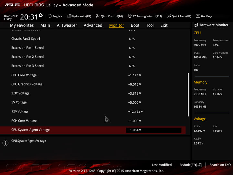Select CPU System Agent Voltage row
Screen dimensions: 233x175
pos(93,130)
